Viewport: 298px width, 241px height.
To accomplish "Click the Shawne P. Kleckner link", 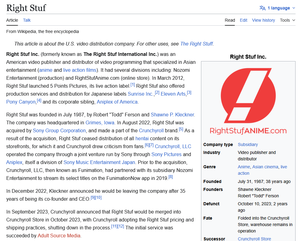I will click(x=172, y=115).
